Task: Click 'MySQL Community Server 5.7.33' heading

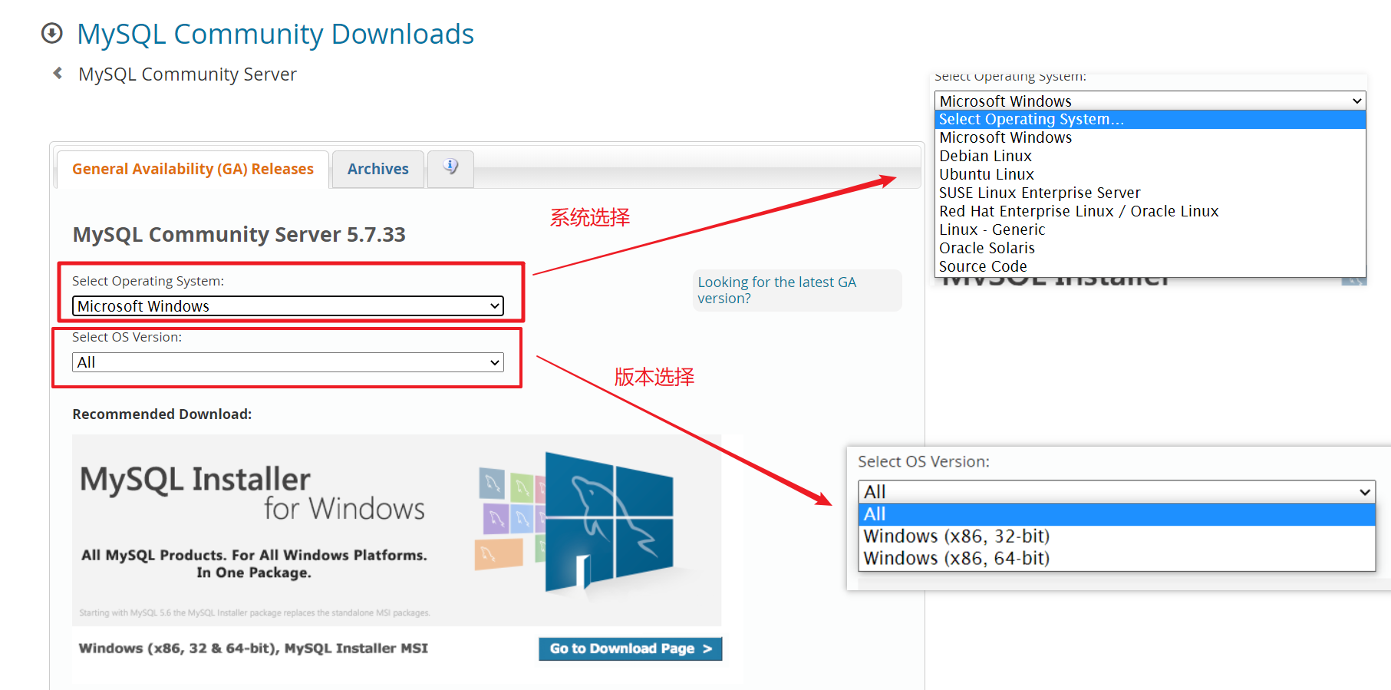Action: tap(239, 234)
